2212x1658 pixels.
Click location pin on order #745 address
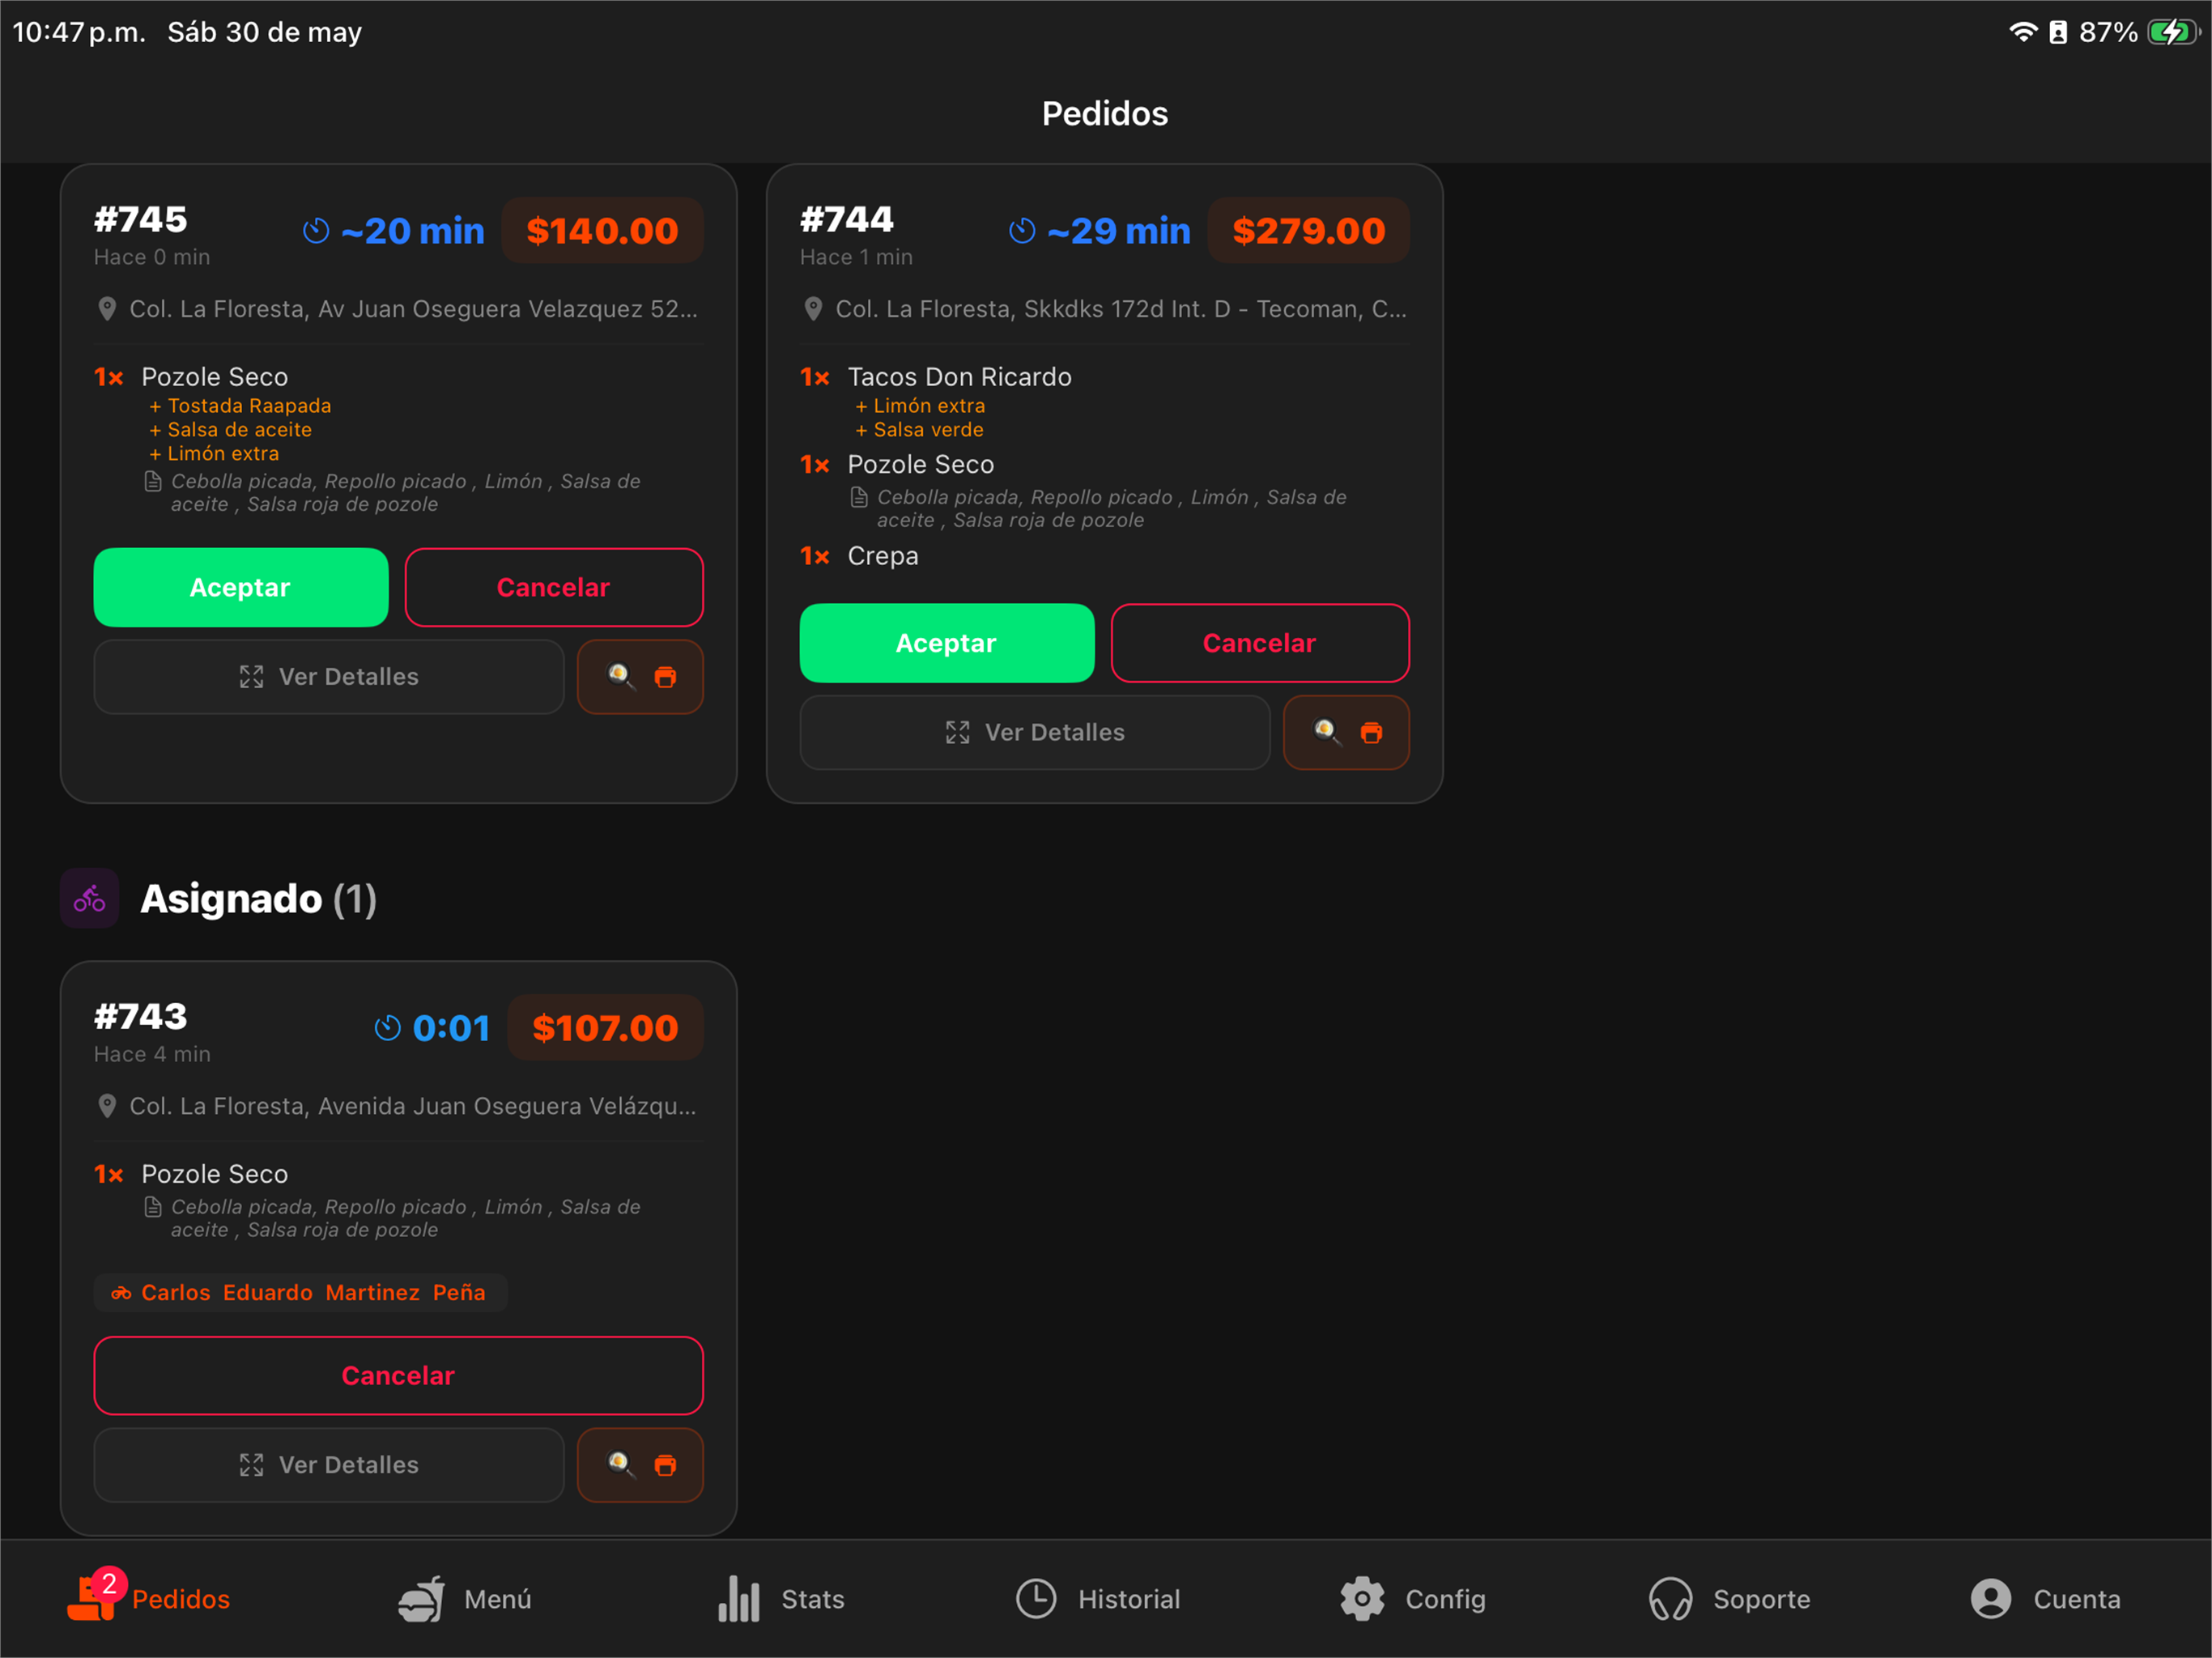coord(107,309)
